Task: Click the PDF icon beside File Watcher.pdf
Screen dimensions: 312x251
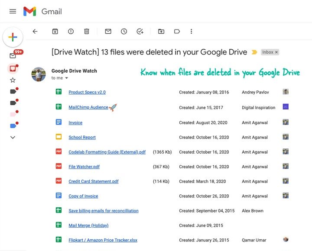Action: coord(58,166)
